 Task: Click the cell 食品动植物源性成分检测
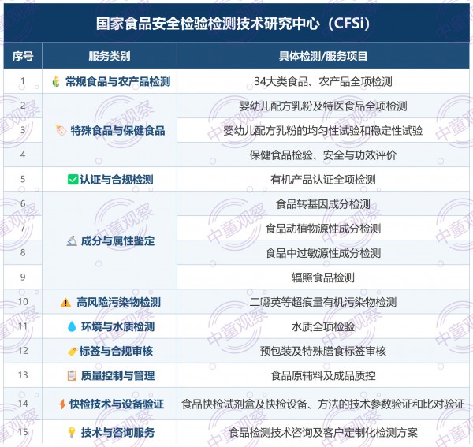[x=323, y=229]
